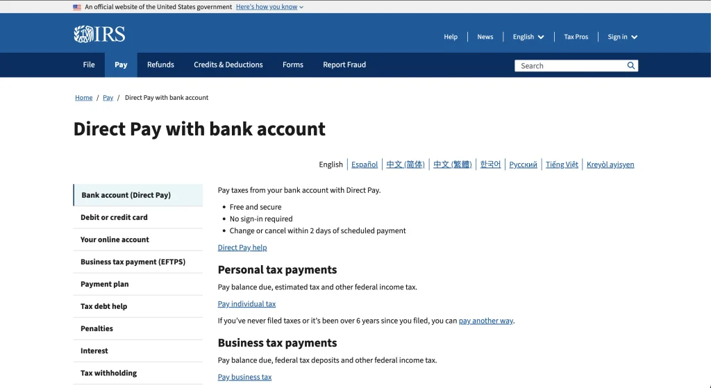The width and height of the screenshot is (711, 388).
Task: Open the Sign in dropdown
Action: (623, 37)
